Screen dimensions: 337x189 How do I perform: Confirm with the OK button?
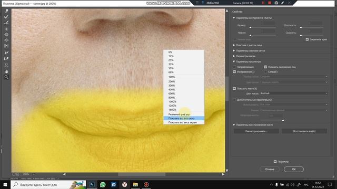(x=294, y=169)
